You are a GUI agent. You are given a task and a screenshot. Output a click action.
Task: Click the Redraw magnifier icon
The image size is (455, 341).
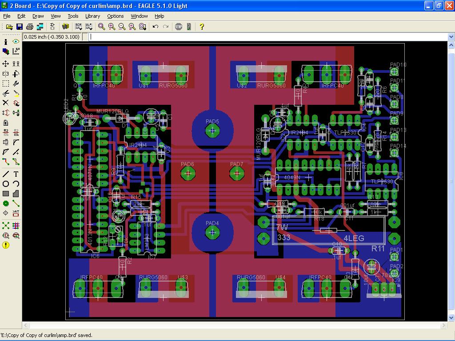tap(132, 27)
